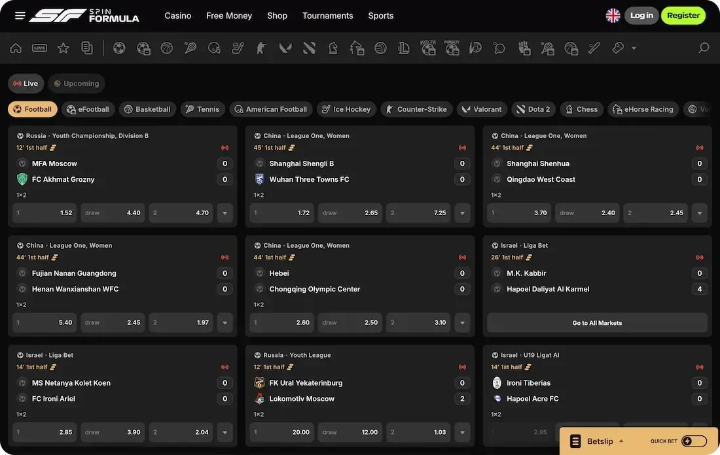This screenshot has height=455, width=720.
Task: Select the Football sport chip
Action: pos(33,109)
